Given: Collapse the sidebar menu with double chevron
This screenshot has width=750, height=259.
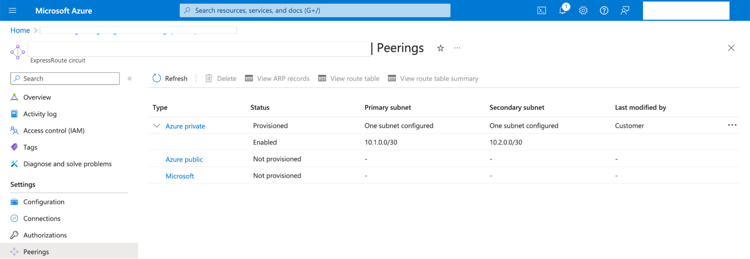Looking at the screenshot, I should click(130, 78).
